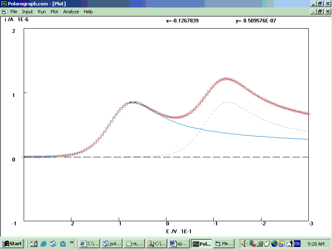Click the Polarograph document icon beside File
This screenshot has width=332, height=249.
[x=5, y=12]
